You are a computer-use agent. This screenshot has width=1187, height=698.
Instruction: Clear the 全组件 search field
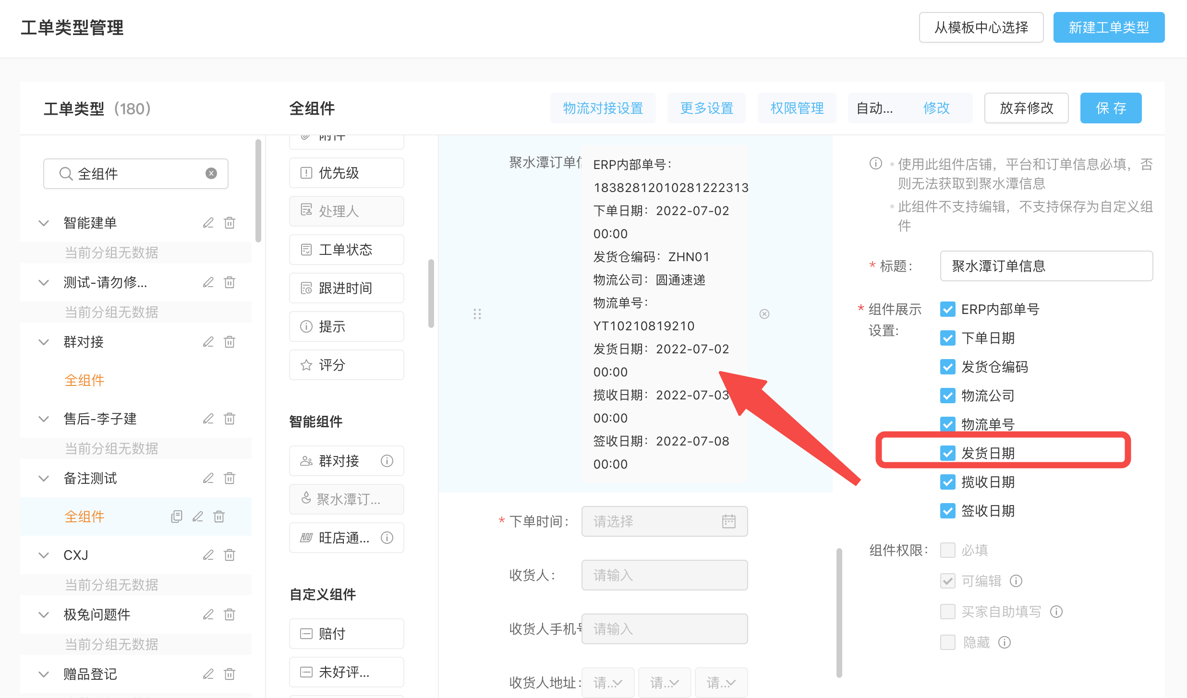[x=211, y=173]
